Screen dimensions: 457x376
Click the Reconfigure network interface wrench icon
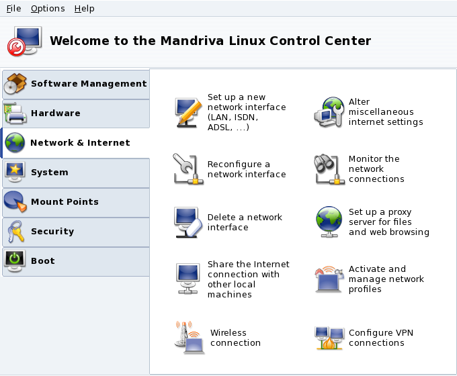(x=188, y=169)
